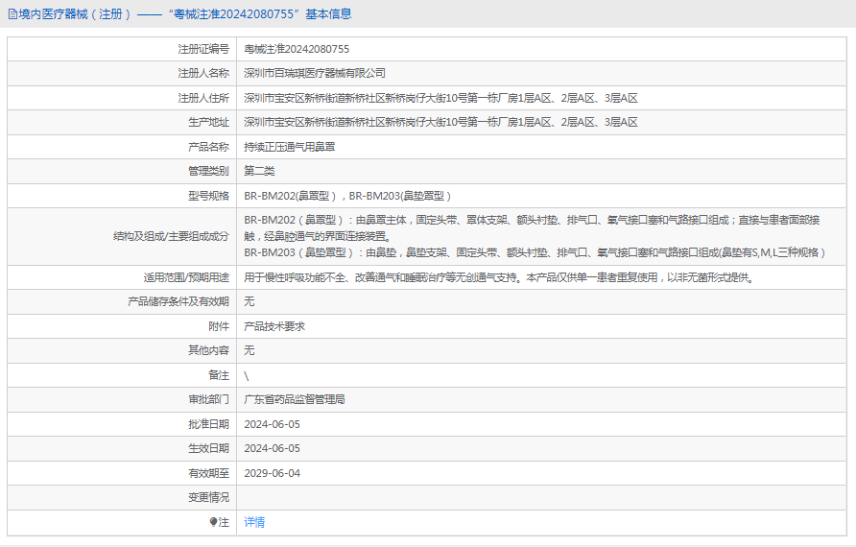Click the 生产地址 address value
This screenshot has width=856, height=547.
click(x=440, y=122)
